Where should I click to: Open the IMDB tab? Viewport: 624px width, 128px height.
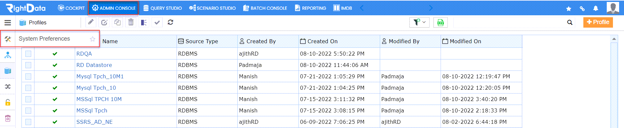343,8
